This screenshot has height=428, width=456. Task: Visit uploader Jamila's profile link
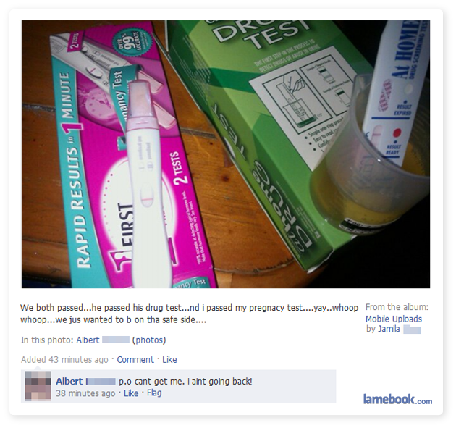[x=389, y=329]
